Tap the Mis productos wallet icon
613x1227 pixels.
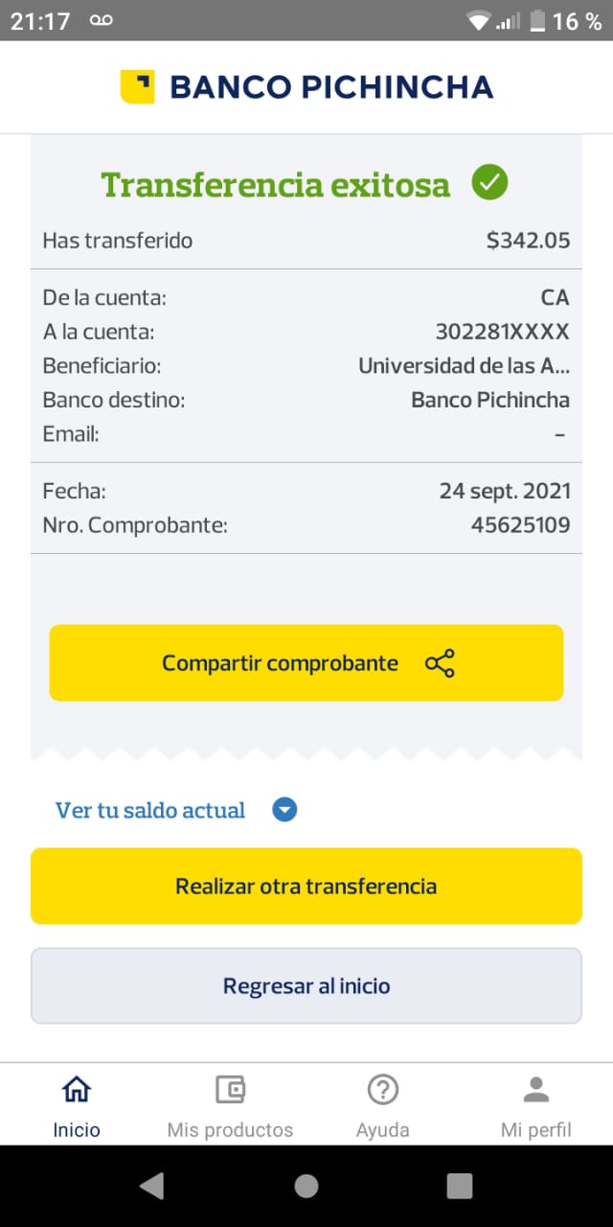pyautogui.click(x=230, y=1090)
